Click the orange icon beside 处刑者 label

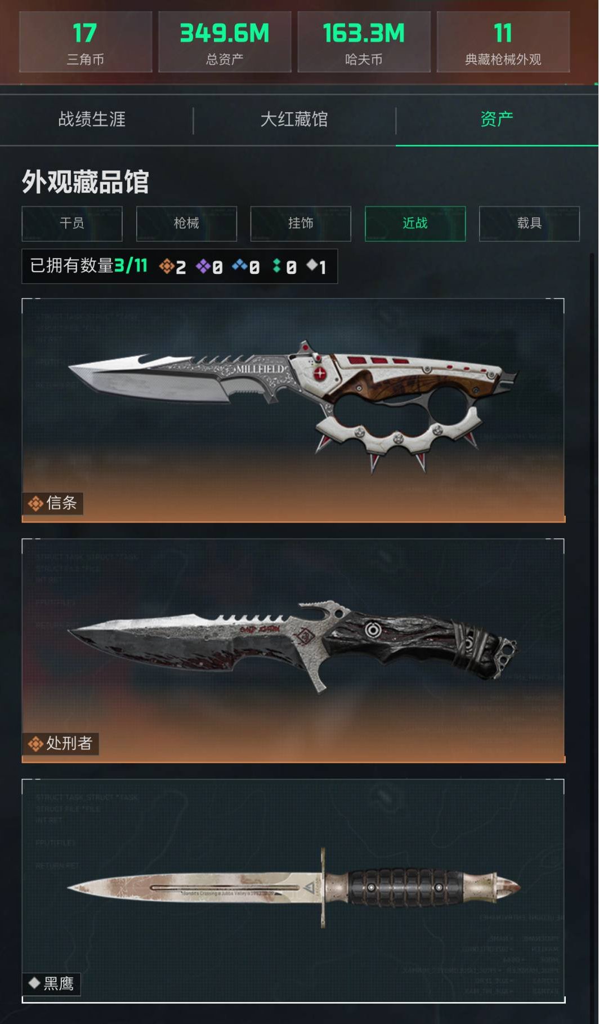35,744
